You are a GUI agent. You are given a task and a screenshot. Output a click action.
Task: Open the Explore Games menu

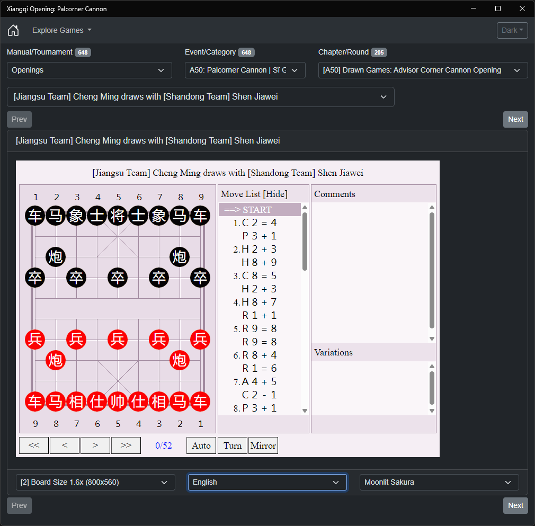(62, 30)
